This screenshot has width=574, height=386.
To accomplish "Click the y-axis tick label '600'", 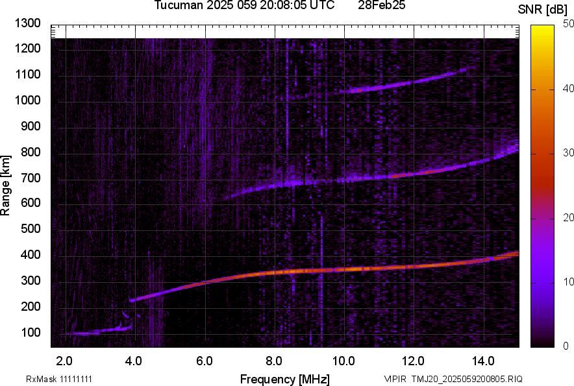I will [x=31, y=202].
